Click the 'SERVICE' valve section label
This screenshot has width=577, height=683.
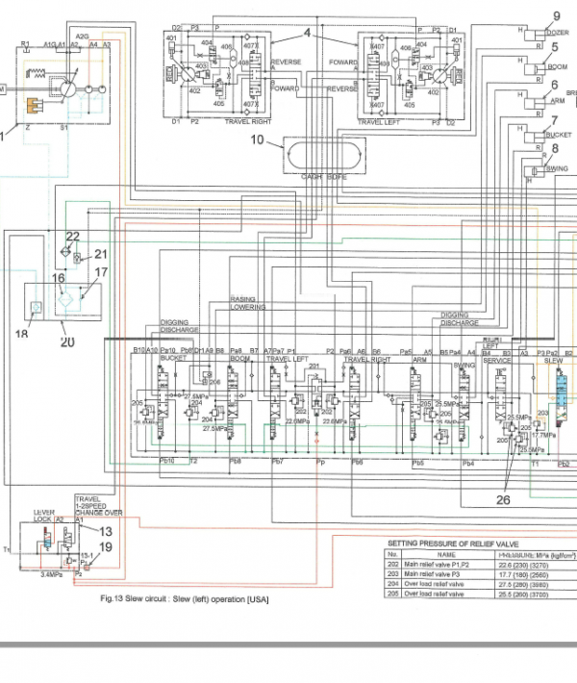click(497, 361)
